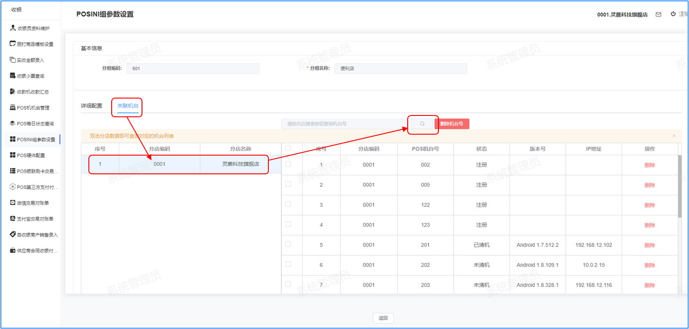This screenshot has height=329, width=689.
Task: Click the 收银小票查询 sidebar icon
Action: pos(13,76)
